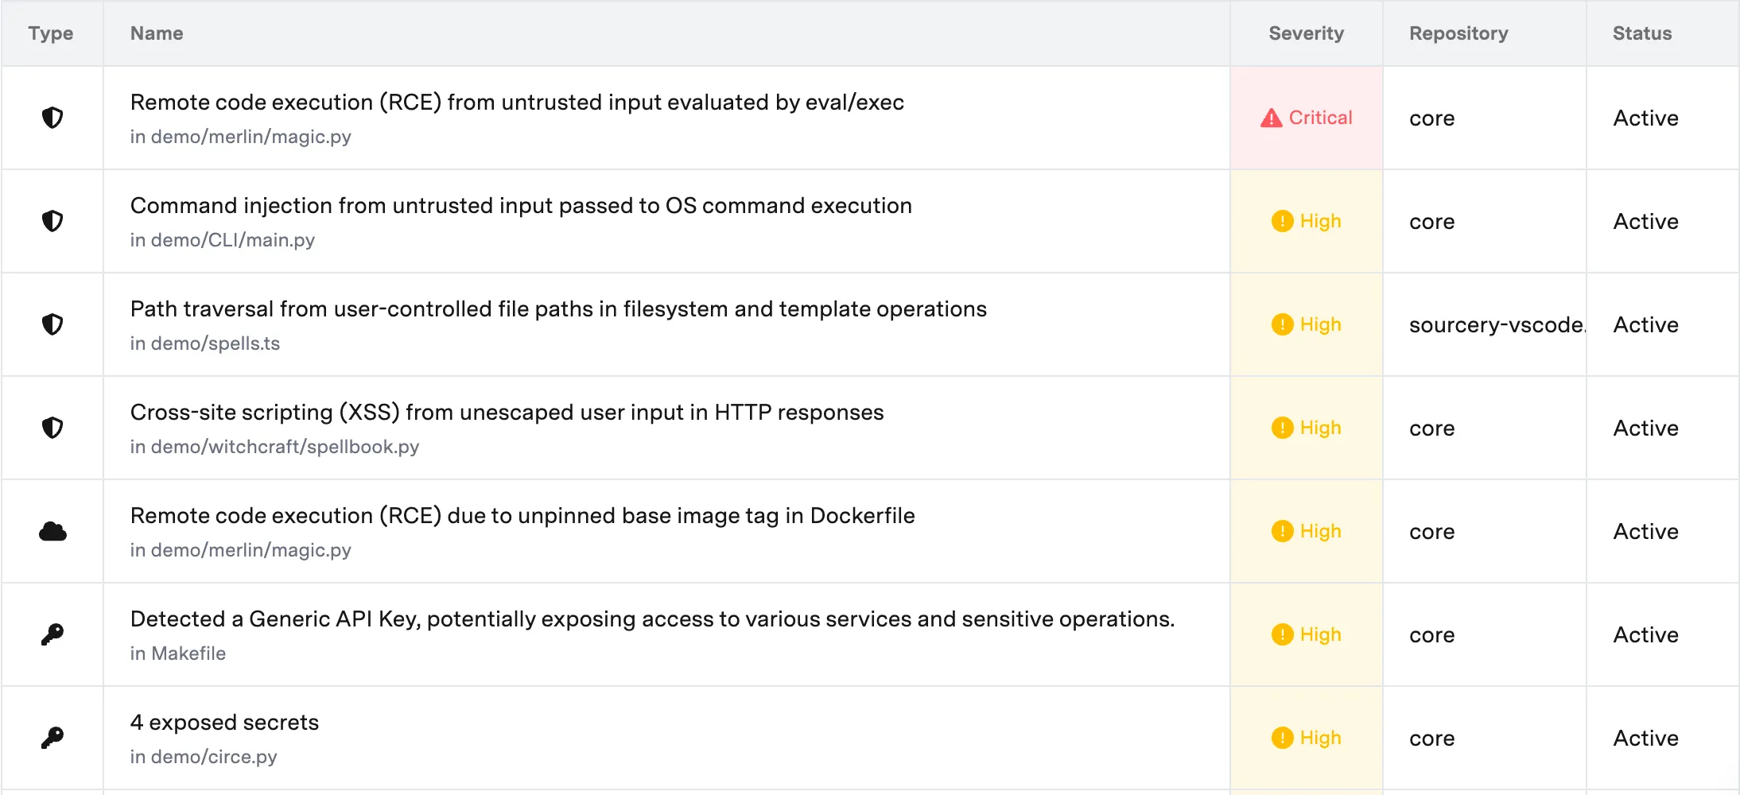Sort by the Severity column header

pyautogui.click(x=1306, y=33)
